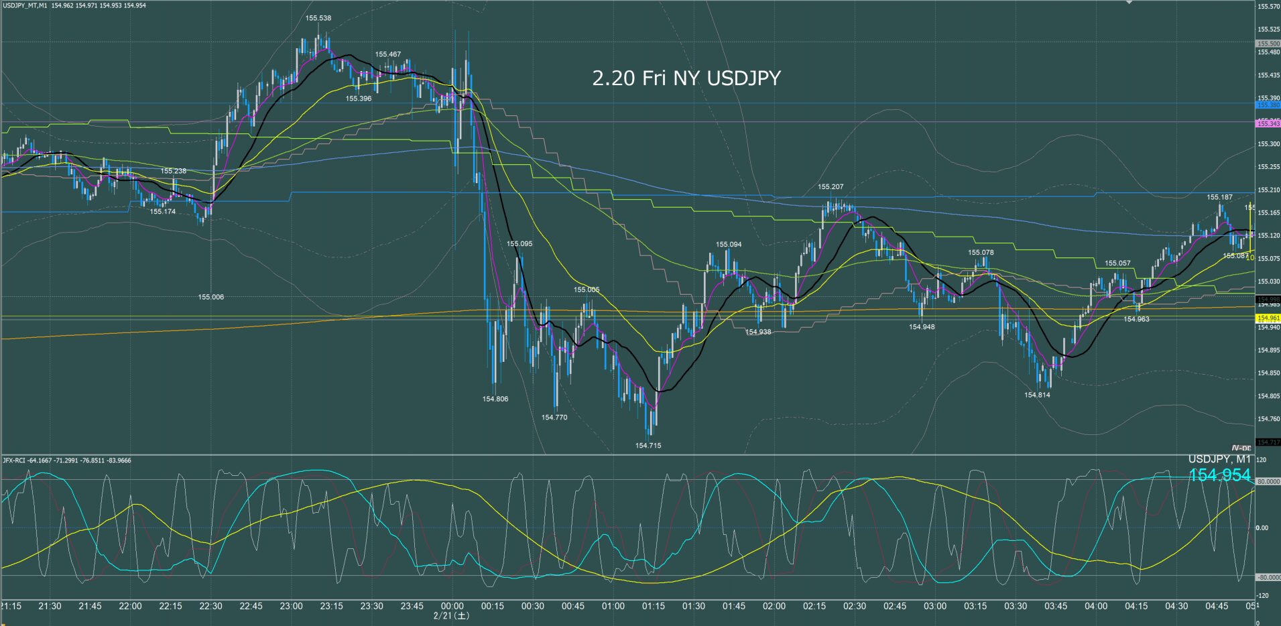Viewport: 1281px width, 626px height.
Task: Select the 155.187 high label
Action: tap(1219, 197)
